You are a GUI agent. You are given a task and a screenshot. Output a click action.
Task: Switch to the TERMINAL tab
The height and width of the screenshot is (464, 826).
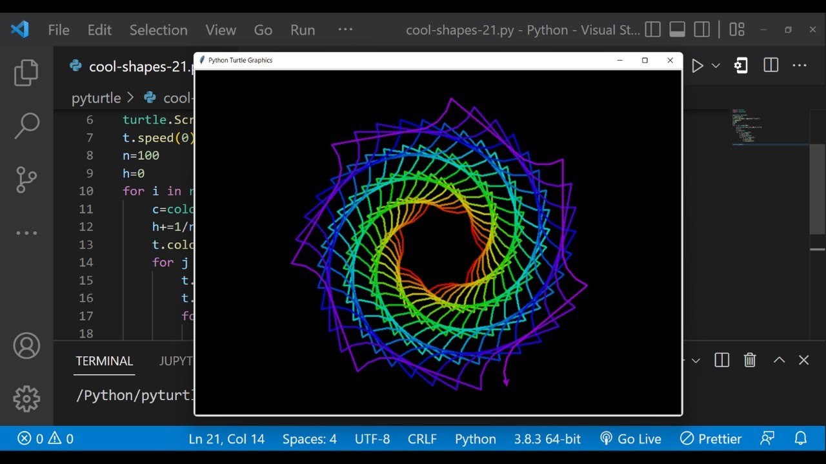(105, 361)
